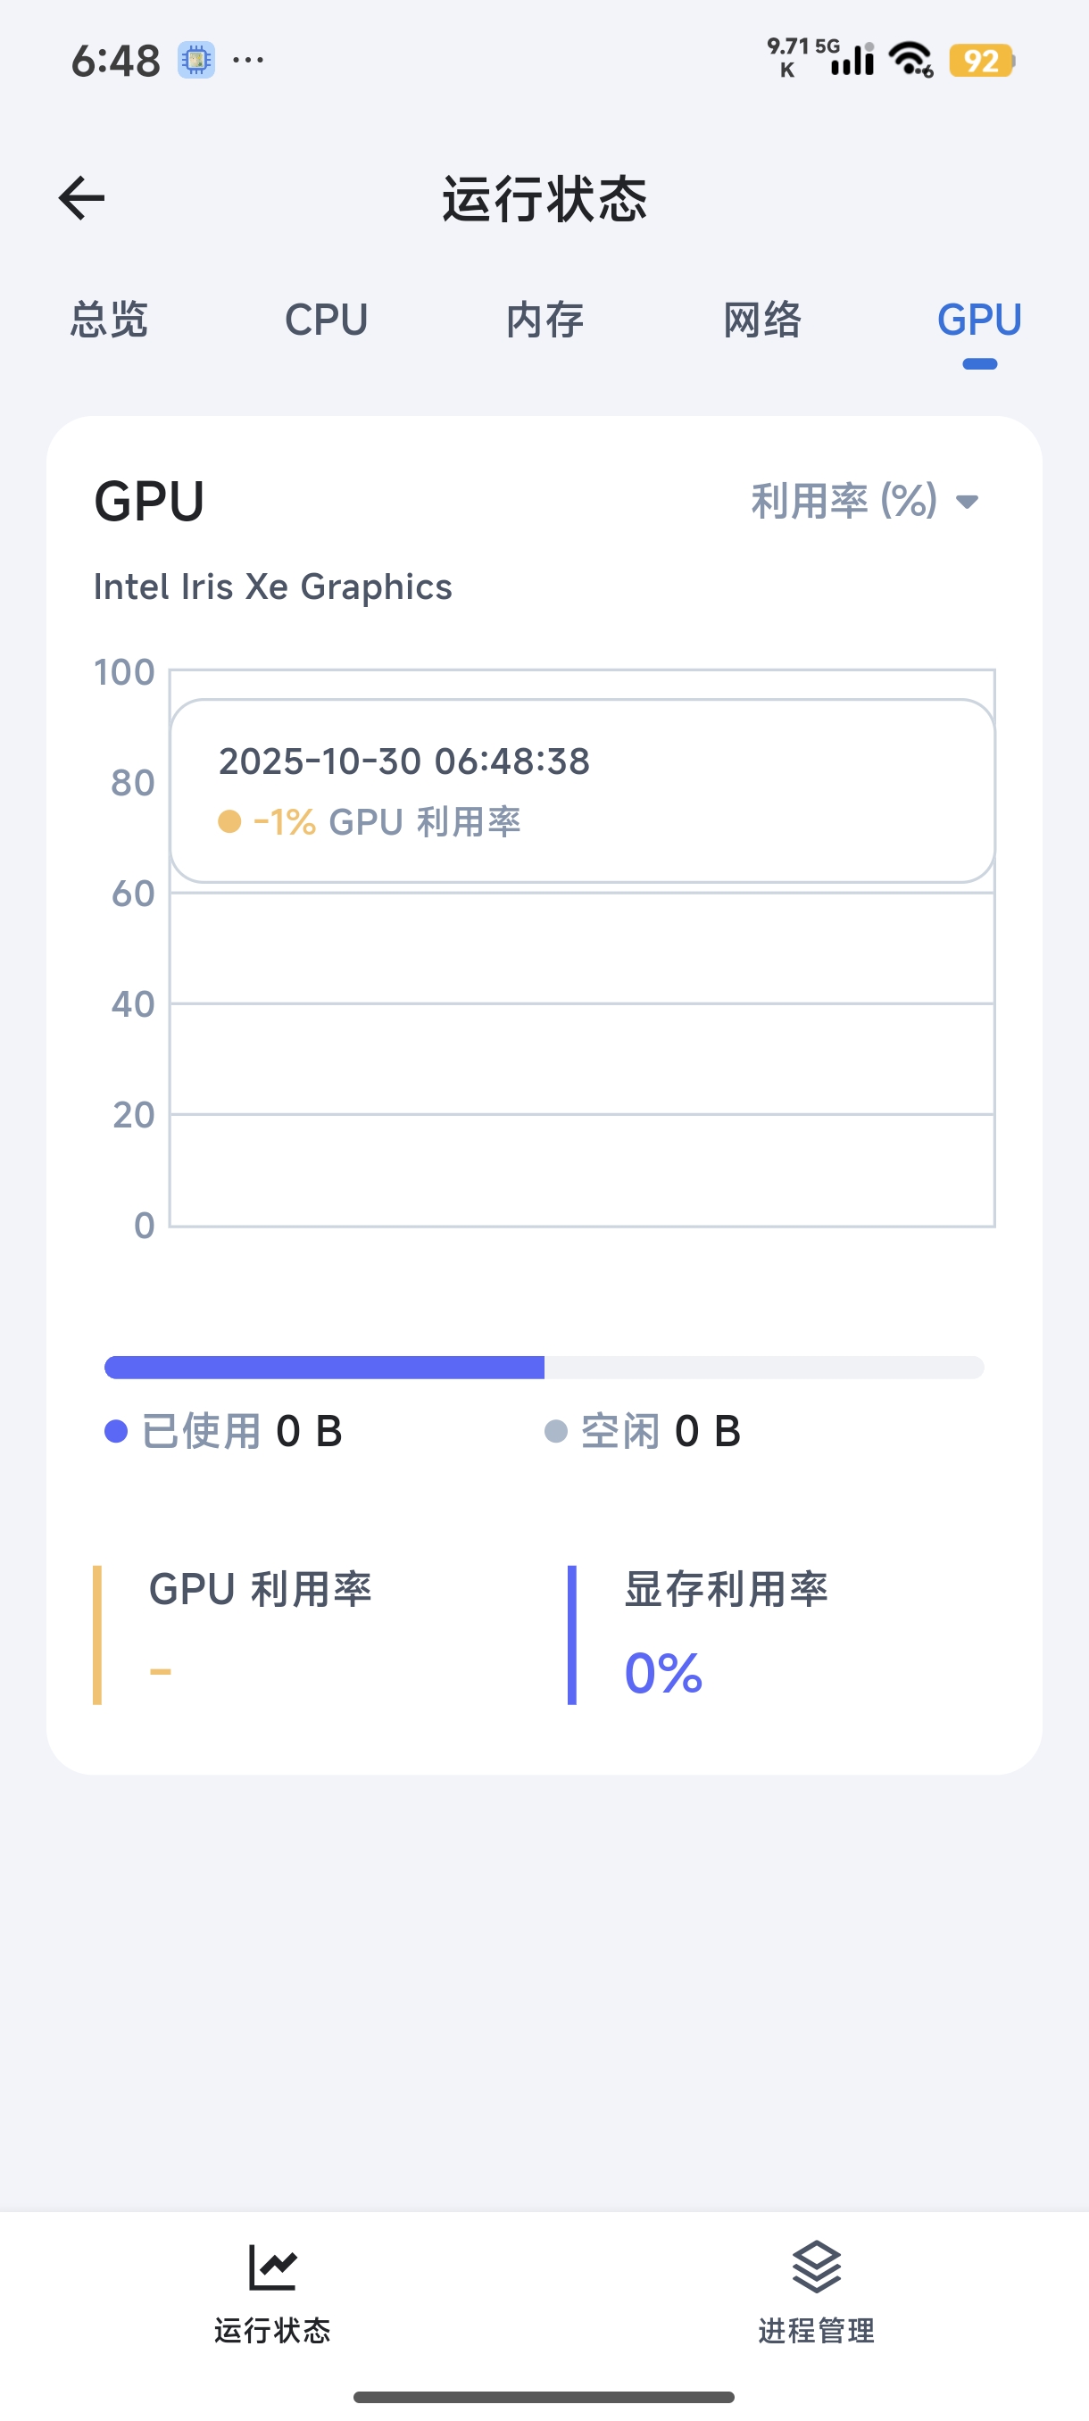Switch to the 总览 tab
Screen dimensions: 1089x2421
(x=109, y=320)
